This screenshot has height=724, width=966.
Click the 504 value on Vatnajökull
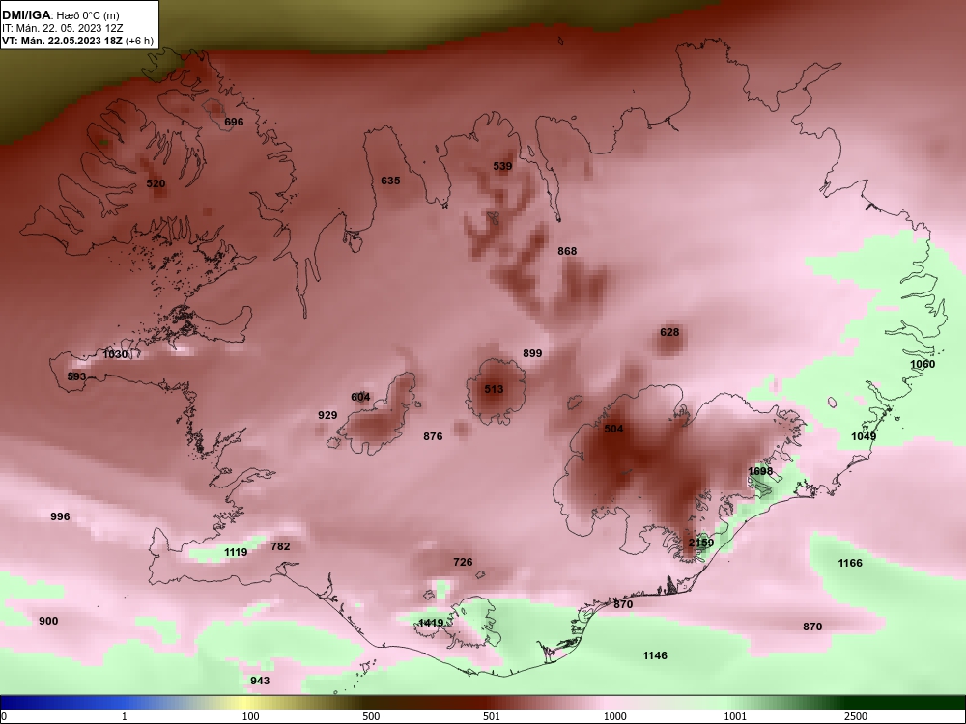613,430
